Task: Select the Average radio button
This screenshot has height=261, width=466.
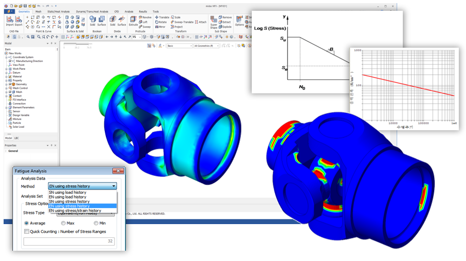Action: click(x=26, y=223)
